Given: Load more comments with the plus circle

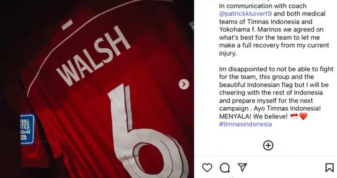Looking at the screenshot, I should (x=268, y=146).
